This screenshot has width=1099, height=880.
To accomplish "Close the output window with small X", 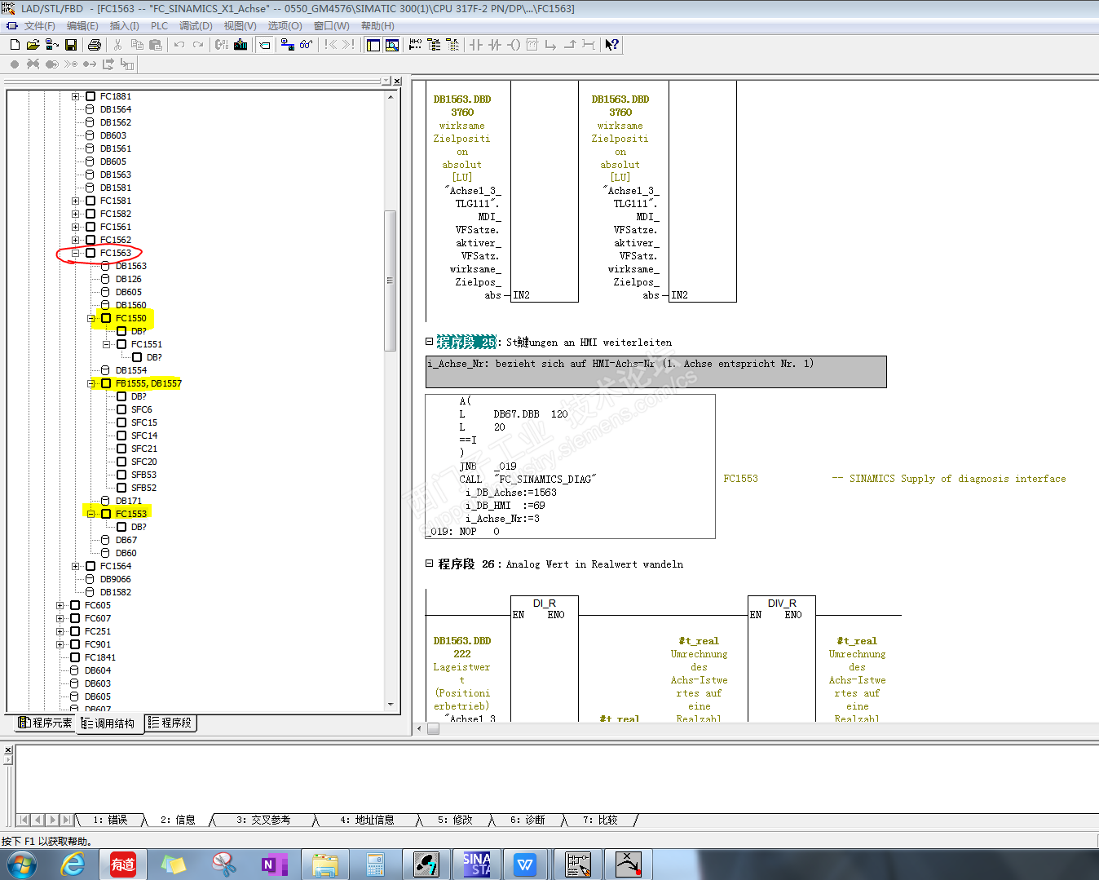I will tap(7, 750).
